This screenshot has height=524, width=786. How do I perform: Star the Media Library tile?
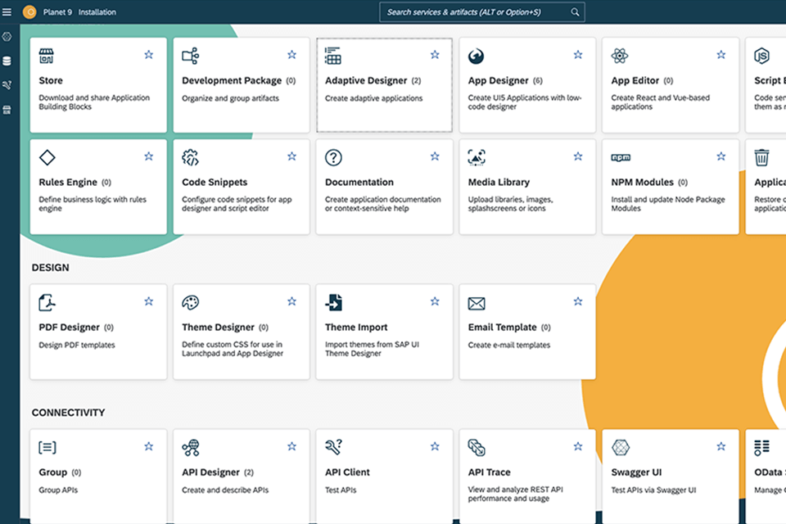click(578, 156)
